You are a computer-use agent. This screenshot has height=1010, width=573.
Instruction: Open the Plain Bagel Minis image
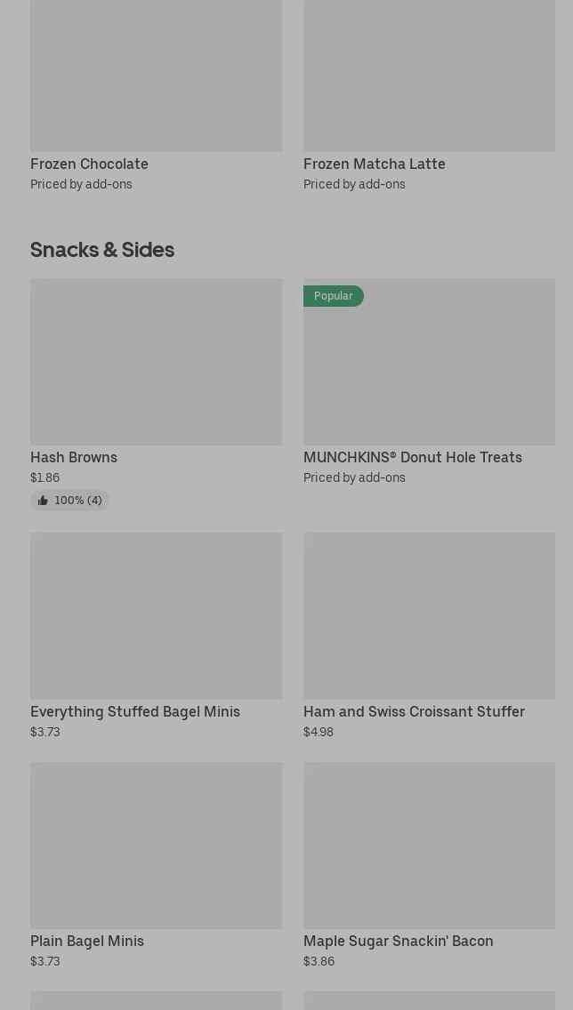click(x=156, y=845)
